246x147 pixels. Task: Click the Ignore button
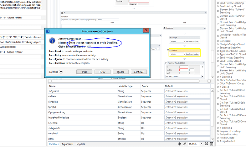(x=121, y=72)
